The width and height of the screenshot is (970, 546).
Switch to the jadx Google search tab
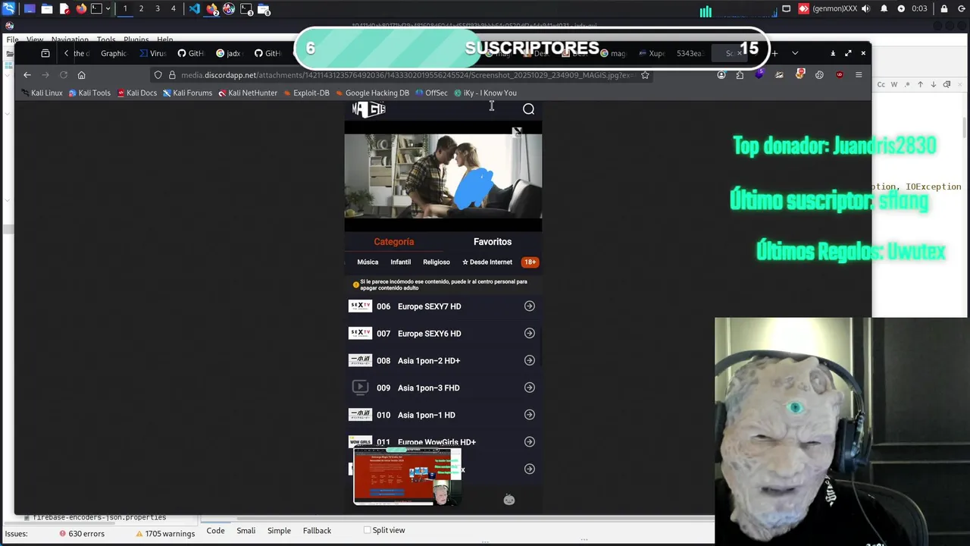pos(229,53)
